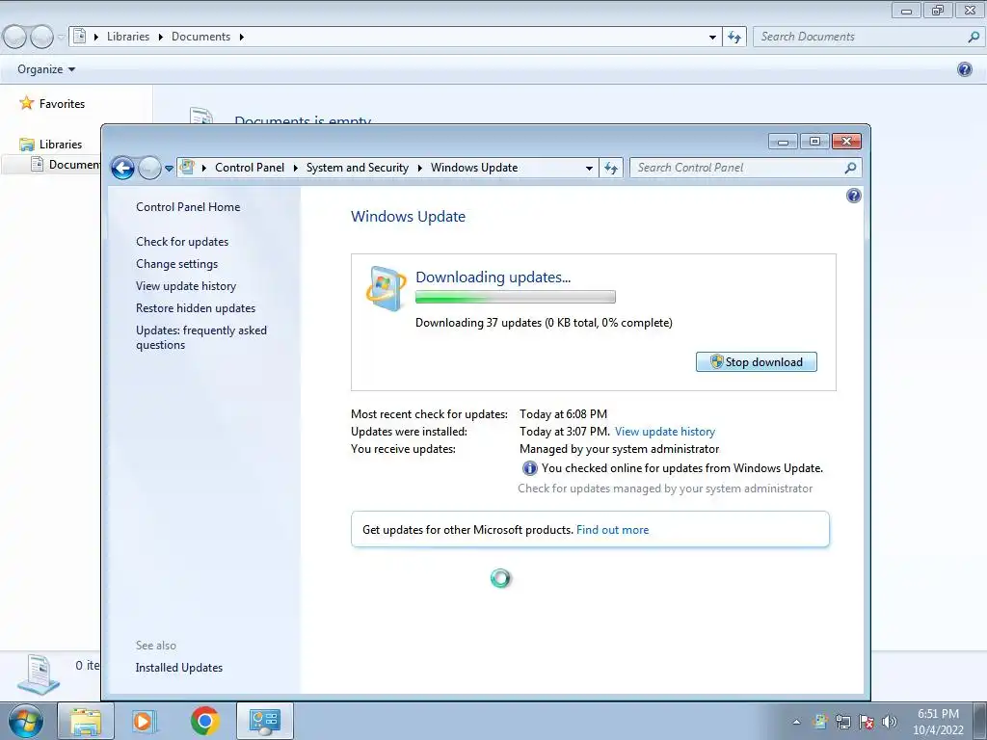Click the Downloading updates heading
987x740 pixels.
coord(493,277)
